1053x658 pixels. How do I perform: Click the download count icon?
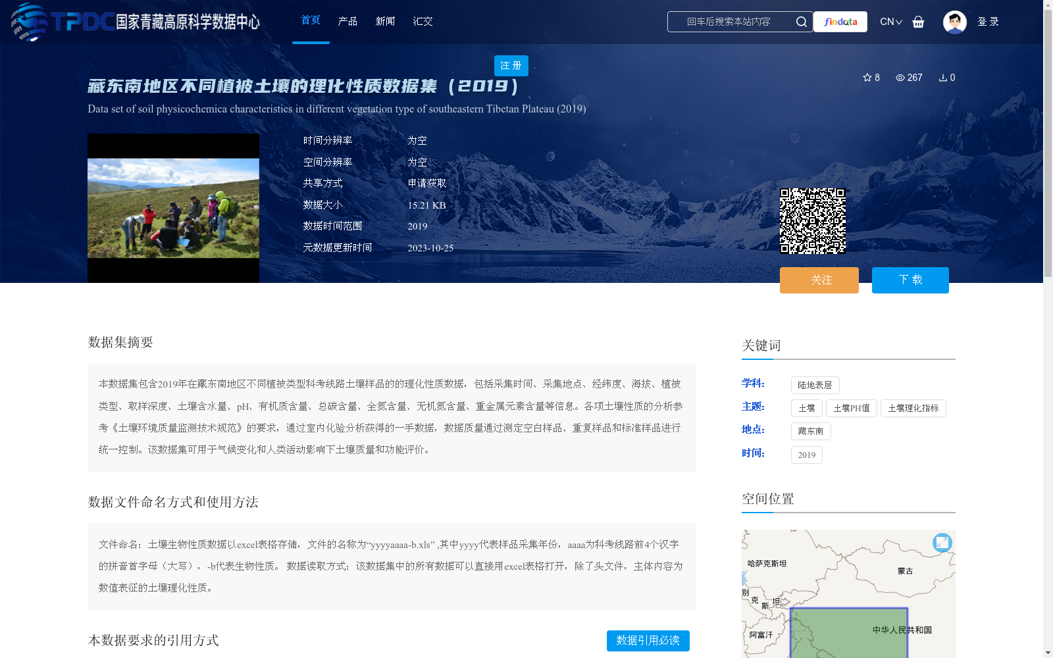[x=943, y=78]
